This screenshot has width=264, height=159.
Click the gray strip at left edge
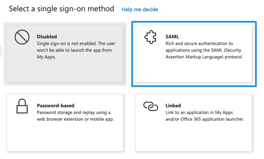click(x=1, y=51)
